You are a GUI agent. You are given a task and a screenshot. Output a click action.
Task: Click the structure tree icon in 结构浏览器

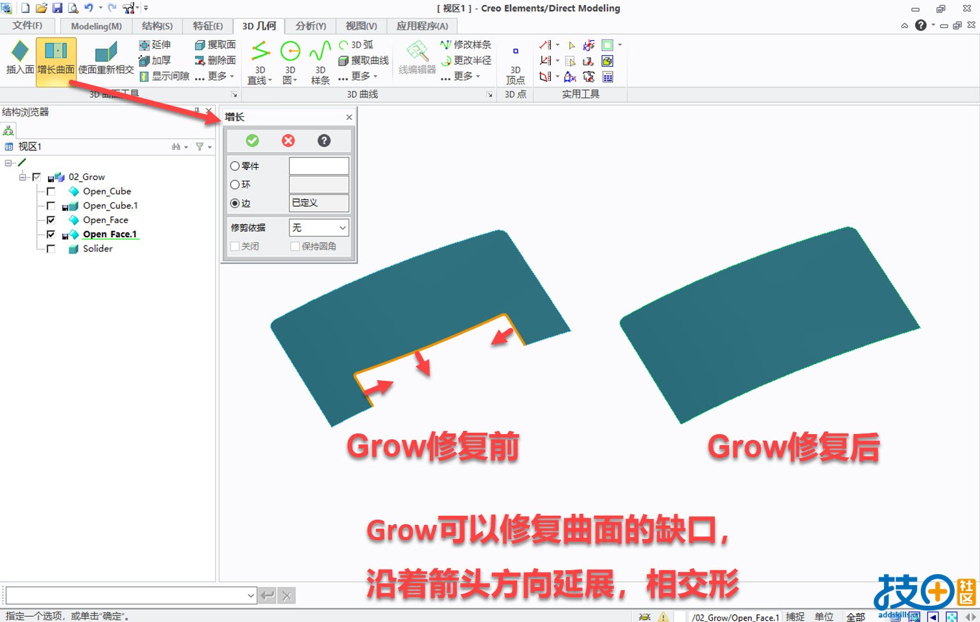click(8, 130)
